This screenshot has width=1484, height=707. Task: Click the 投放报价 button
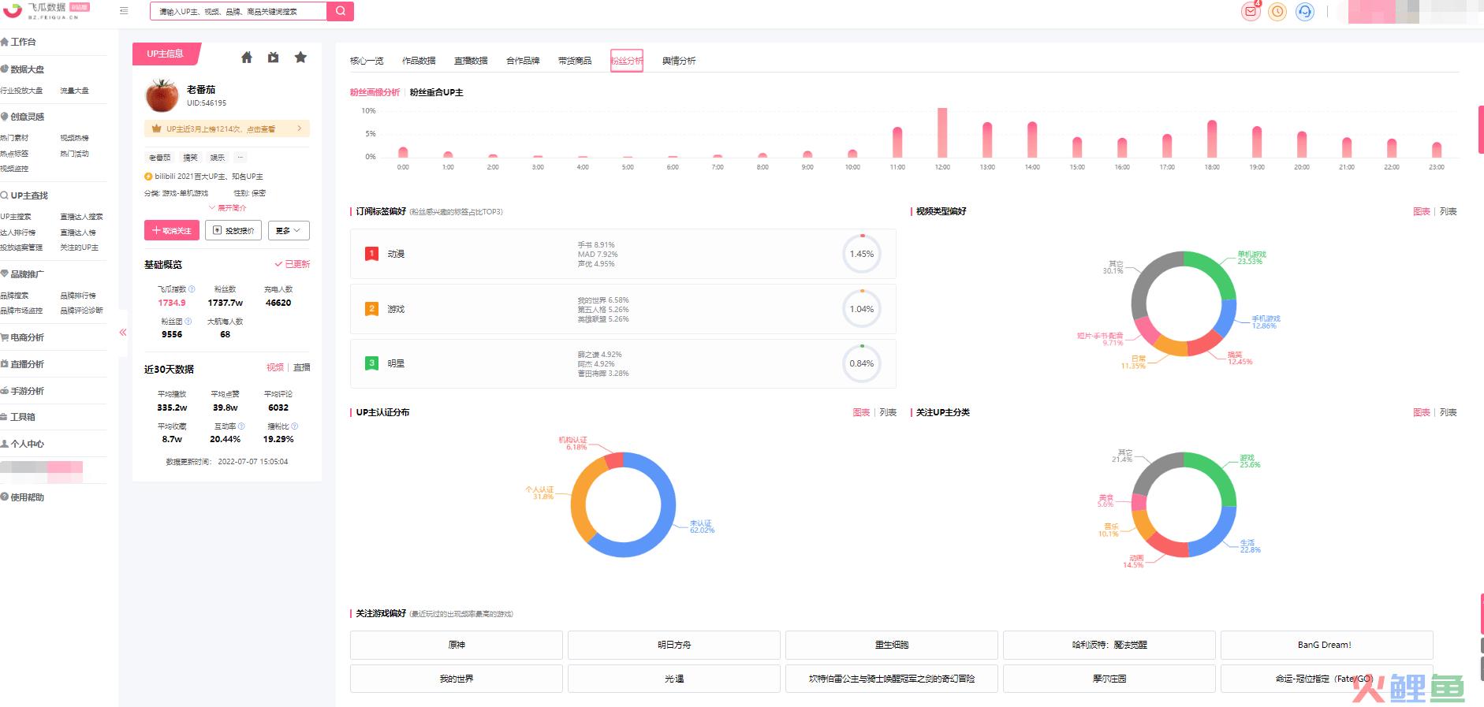click(x=233, y=230)
